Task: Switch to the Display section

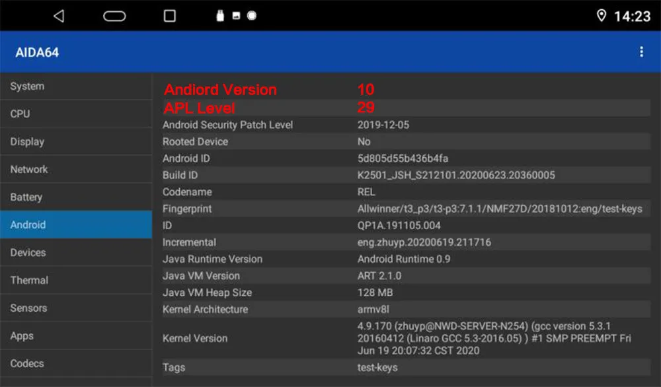Action: coord(76,141)
